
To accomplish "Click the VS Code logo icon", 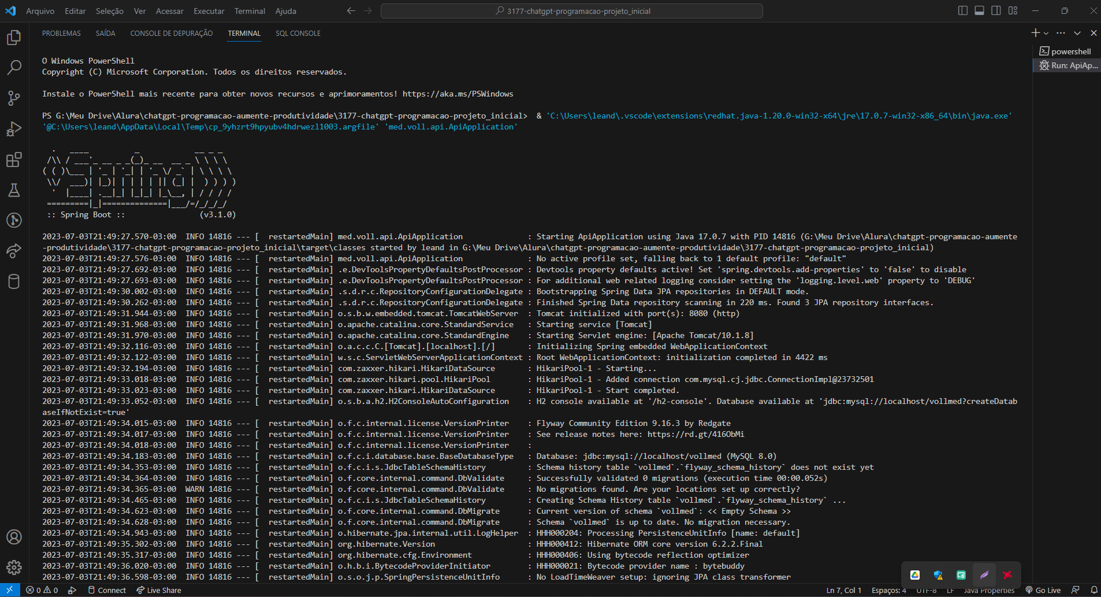I will [x=10, y=11].
